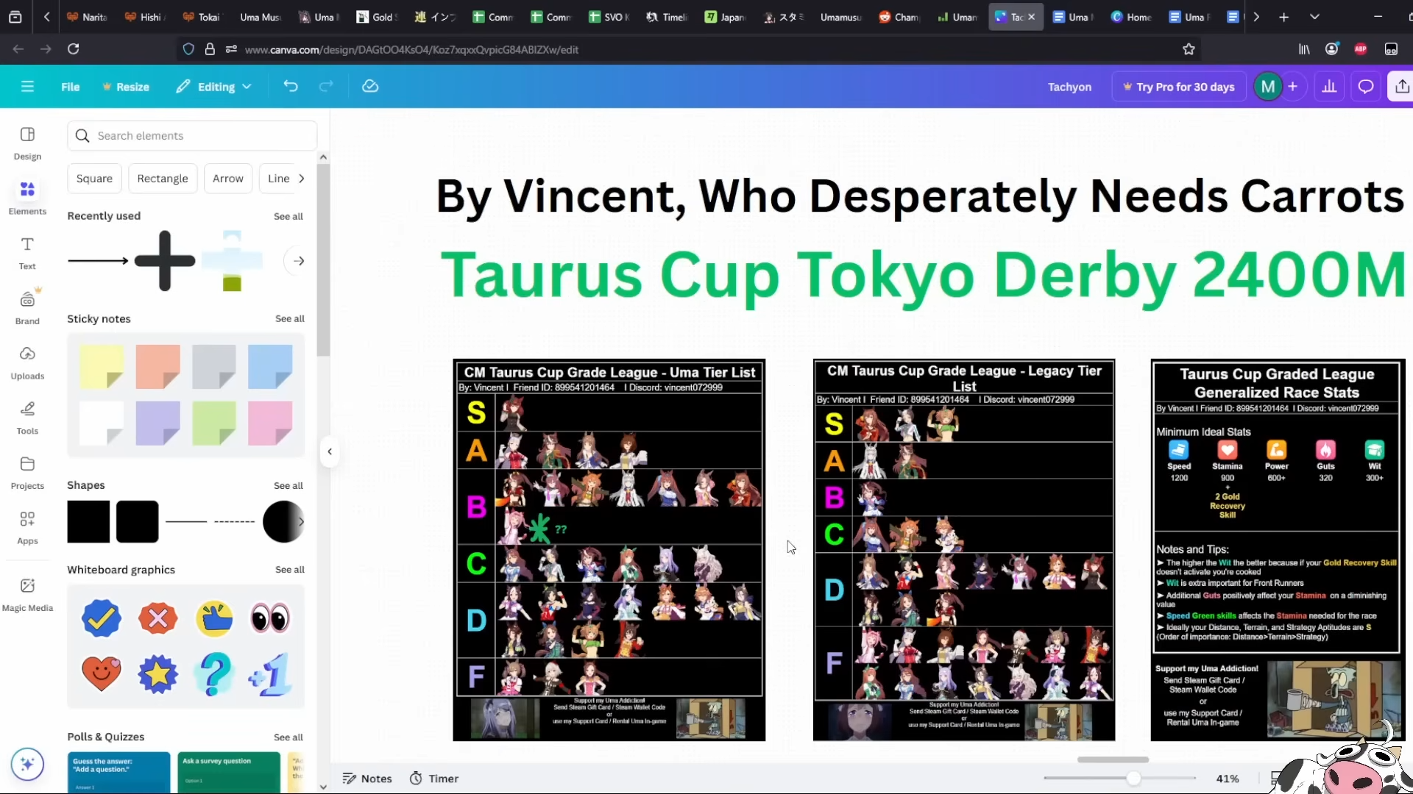Undo the last action
This screenshot has height=794, width=1413.
pyautogui.click(x=291, y=87)
